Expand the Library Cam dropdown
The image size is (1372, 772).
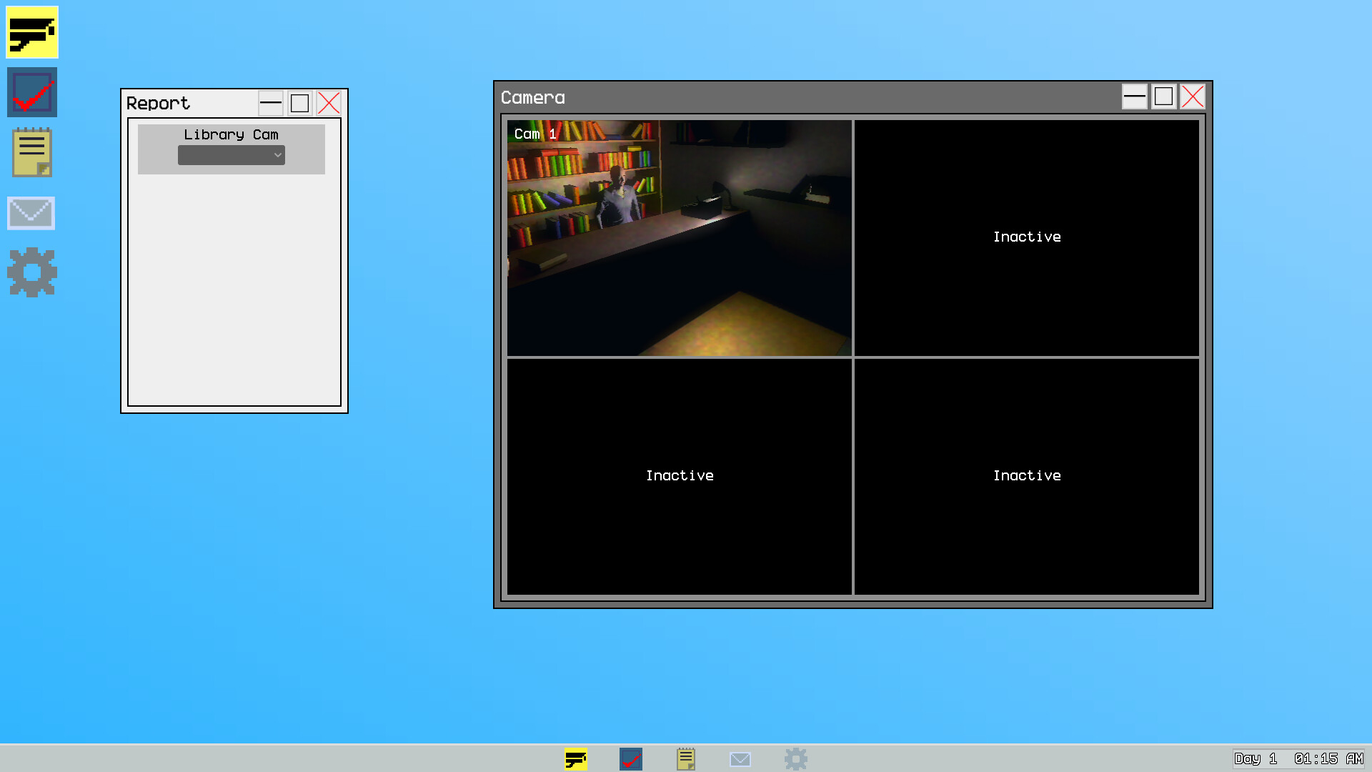click(232, 155)
